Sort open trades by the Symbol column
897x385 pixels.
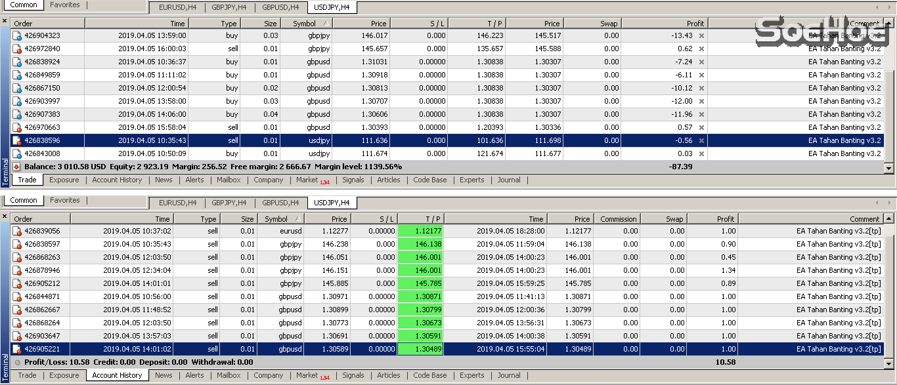tap(306, 24)
